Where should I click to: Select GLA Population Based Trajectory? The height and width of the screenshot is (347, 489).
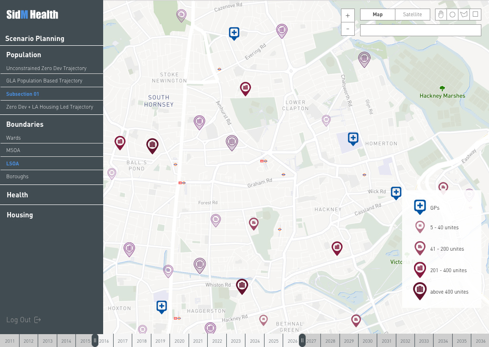[44, 81]
